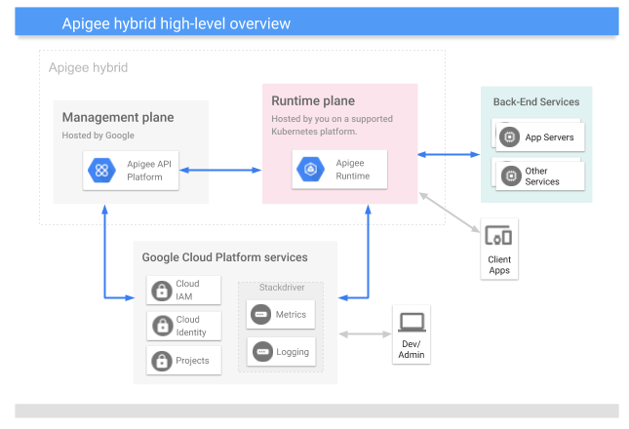The image size is (629, 429).
Task: Click the Google Cloud Platform services heading
Action: tap(224, 257)
